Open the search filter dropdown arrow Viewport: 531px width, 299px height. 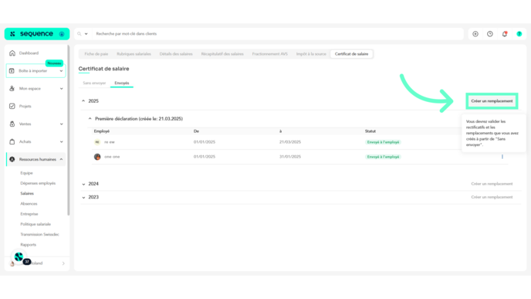(86, 34)
